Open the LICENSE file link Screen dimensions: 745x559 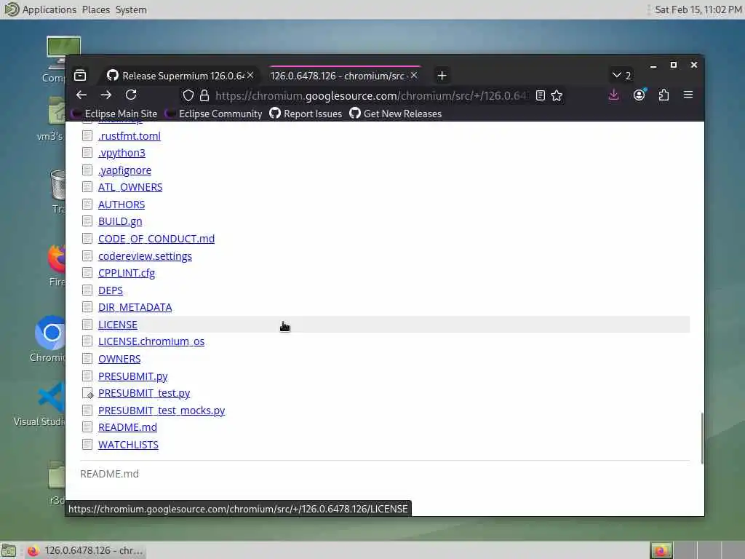[118, 325]
